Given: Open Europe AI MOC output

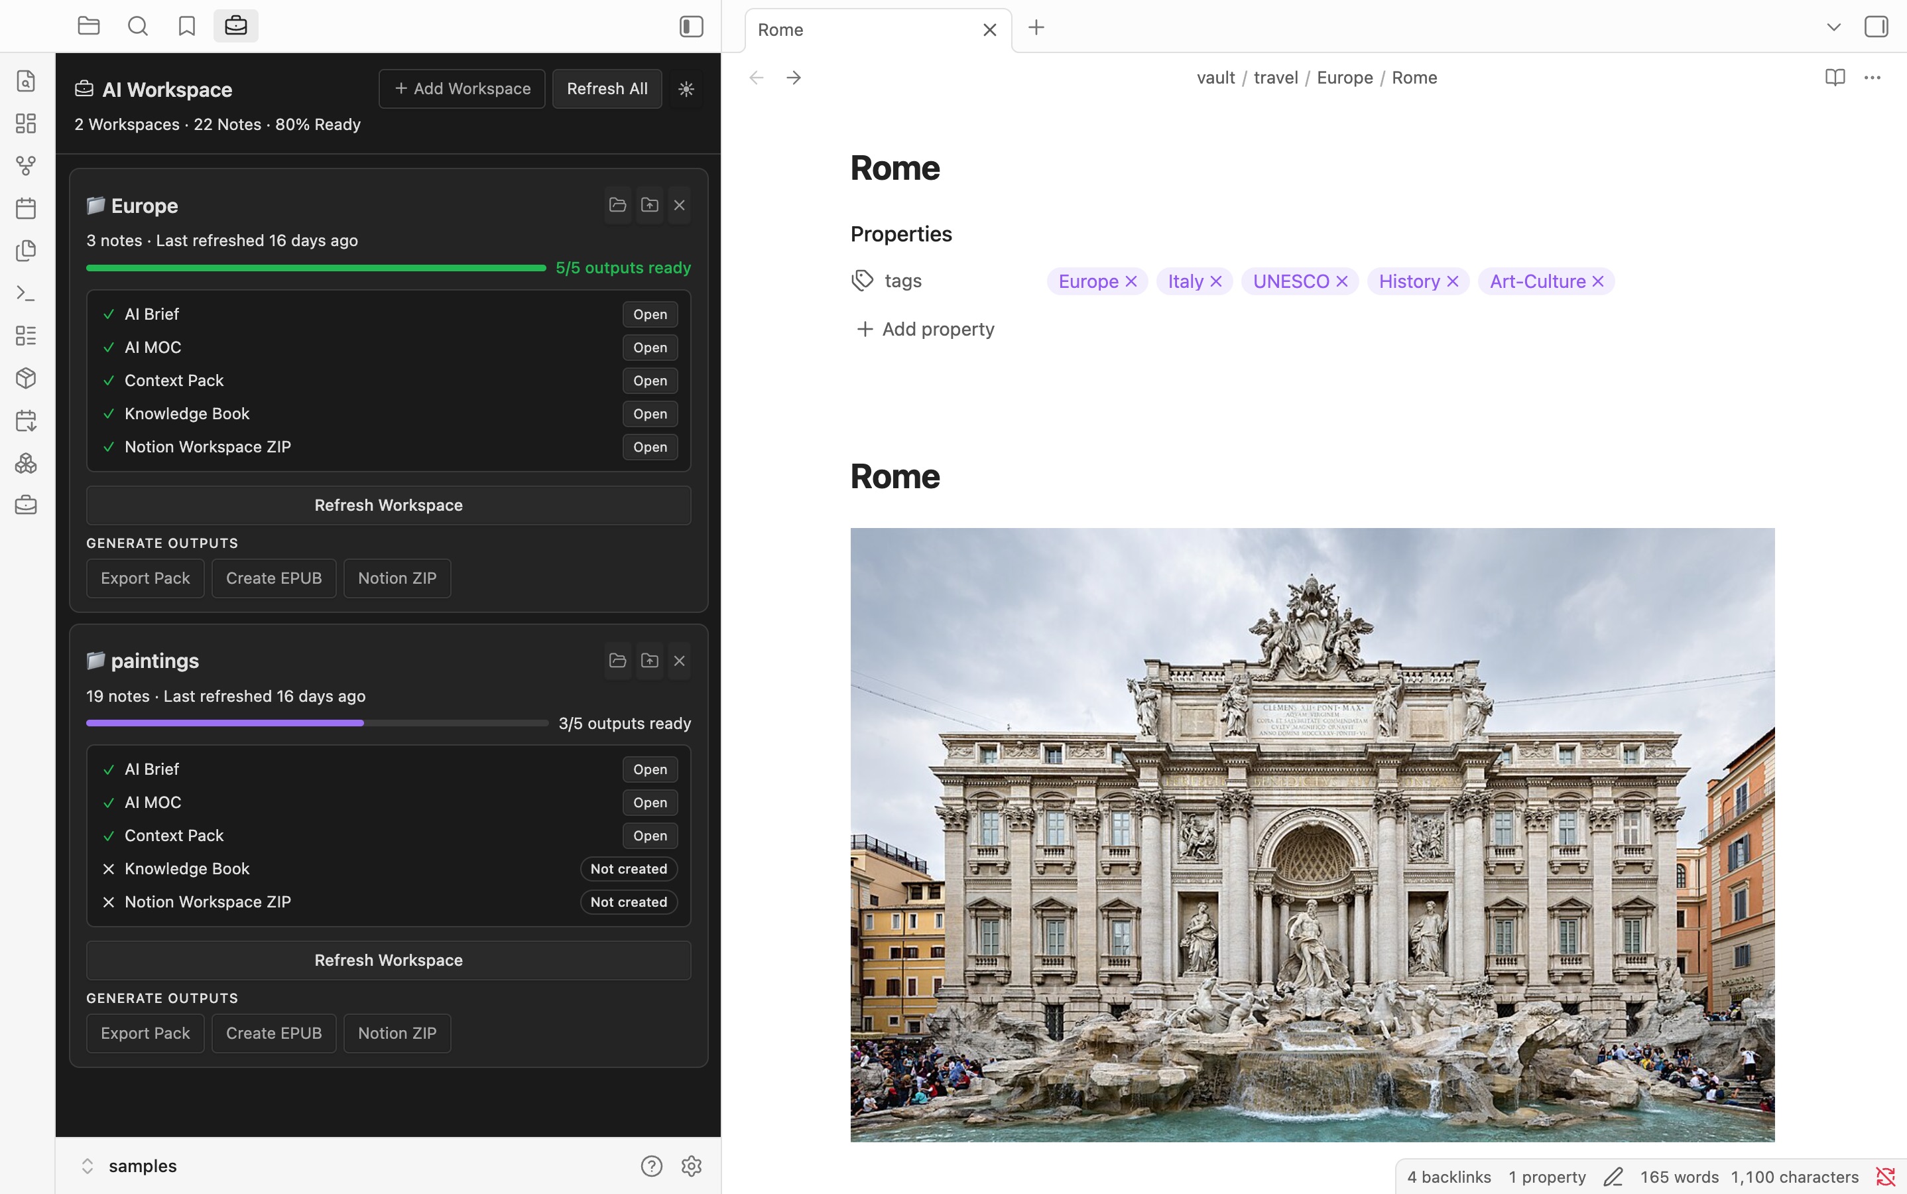Looking at the screenshot, I should 650,348.
